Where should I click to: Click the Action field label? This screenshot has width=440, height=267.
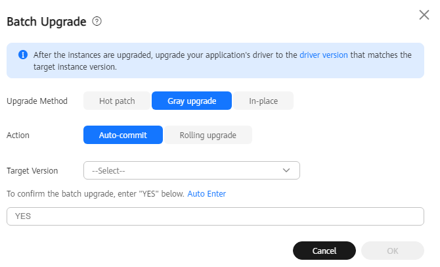pyautogui.click(x=18, y=135)
